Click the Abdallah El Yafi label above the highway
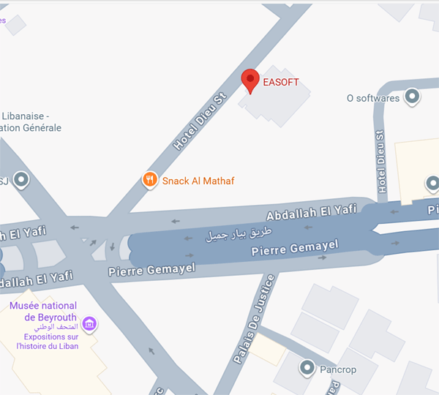 [x=312, y=212]
